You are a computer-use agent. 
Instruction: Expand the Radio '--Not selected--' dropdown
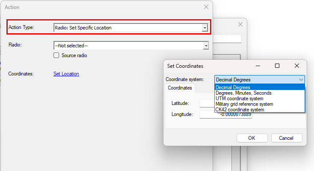pos(206,45)
